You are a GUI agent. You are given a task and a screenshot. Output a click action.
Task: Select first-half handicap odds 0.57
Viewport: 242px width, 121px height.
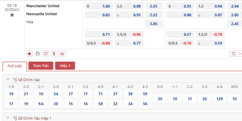[x=180, y=34]
